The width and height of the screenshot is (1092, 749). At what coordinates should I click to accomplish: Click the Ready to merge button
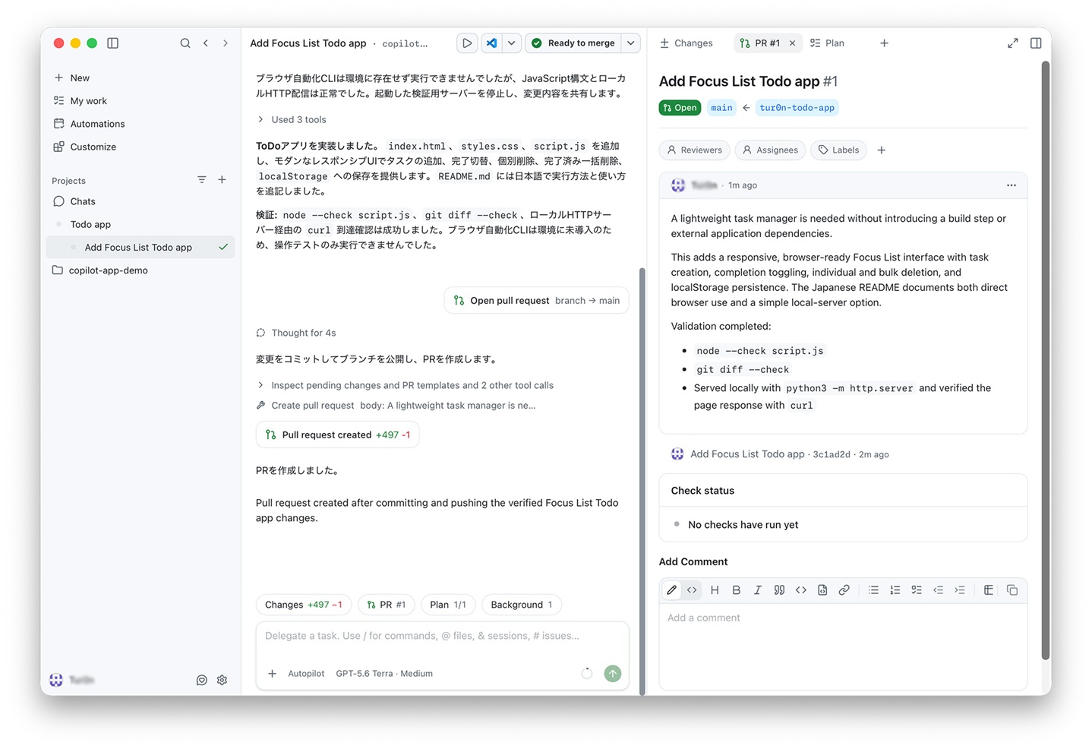pyautogui.click(x=573, y=43)
